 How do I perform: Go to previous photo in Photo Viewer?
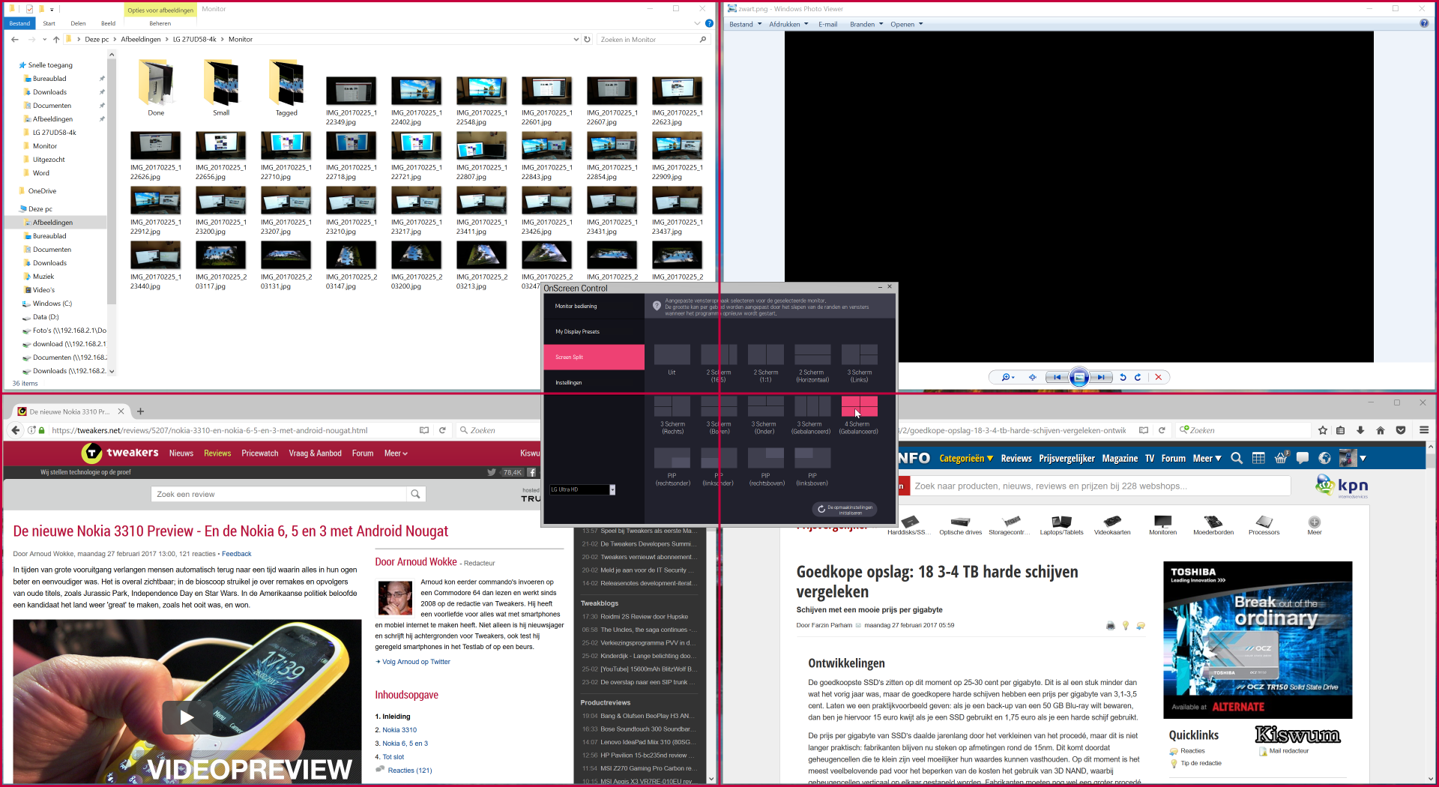[1058, 377]
